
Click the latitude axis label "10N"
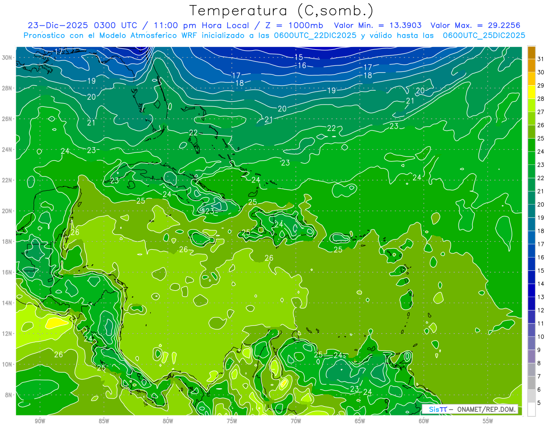click(x=7, y=364)
